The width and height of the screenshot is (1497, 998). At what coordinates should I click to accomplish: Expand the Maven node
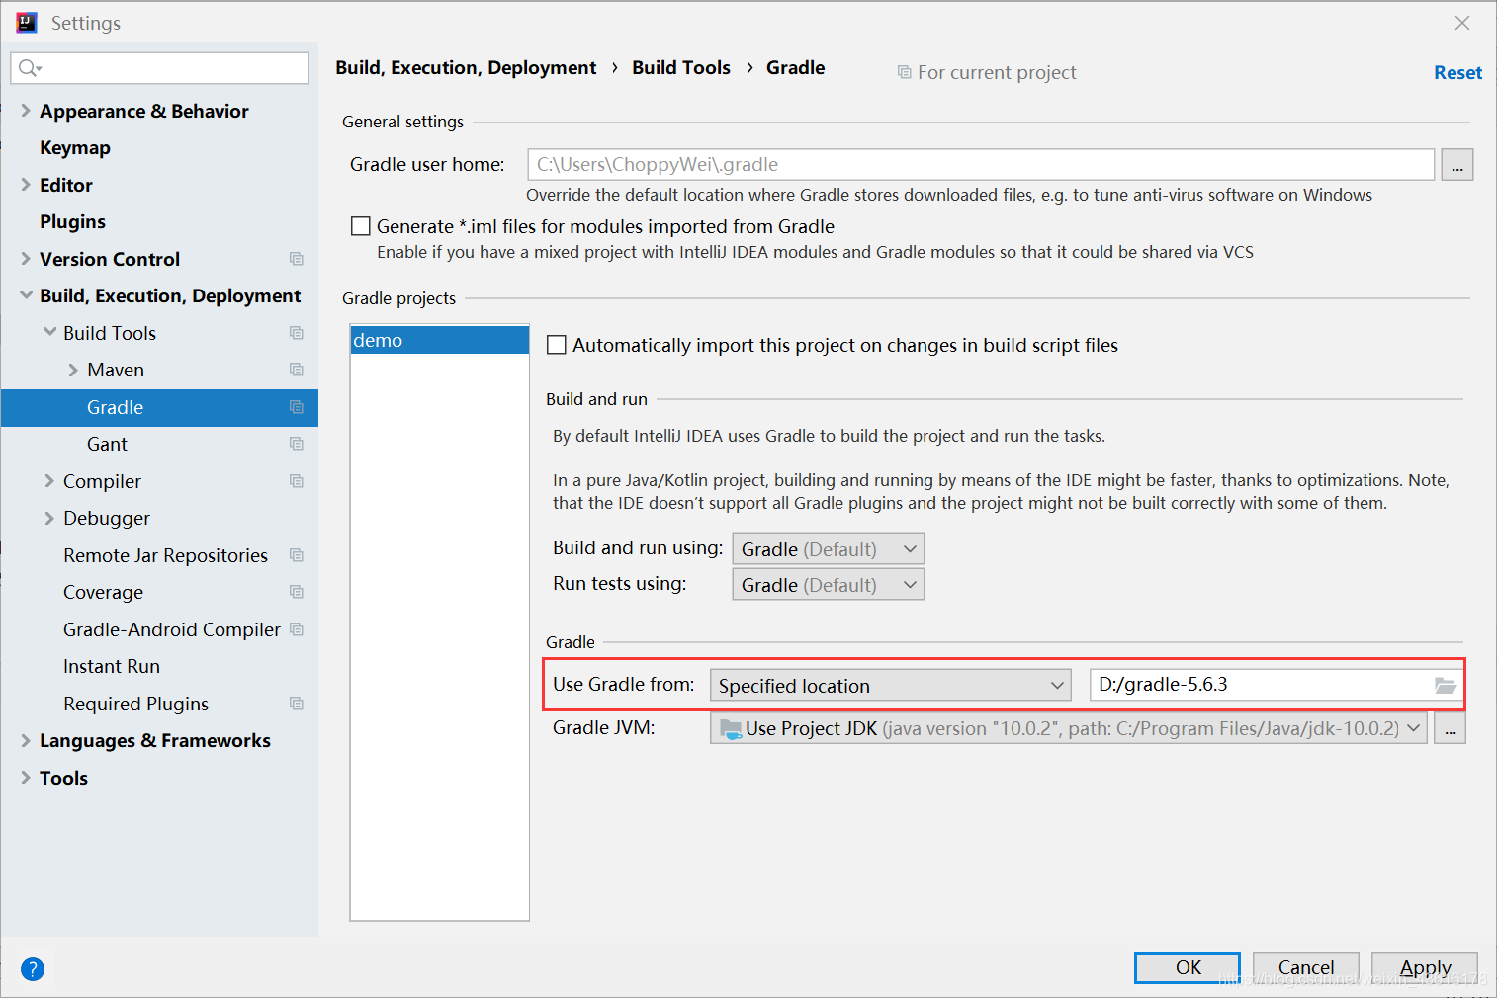(73, 370)
